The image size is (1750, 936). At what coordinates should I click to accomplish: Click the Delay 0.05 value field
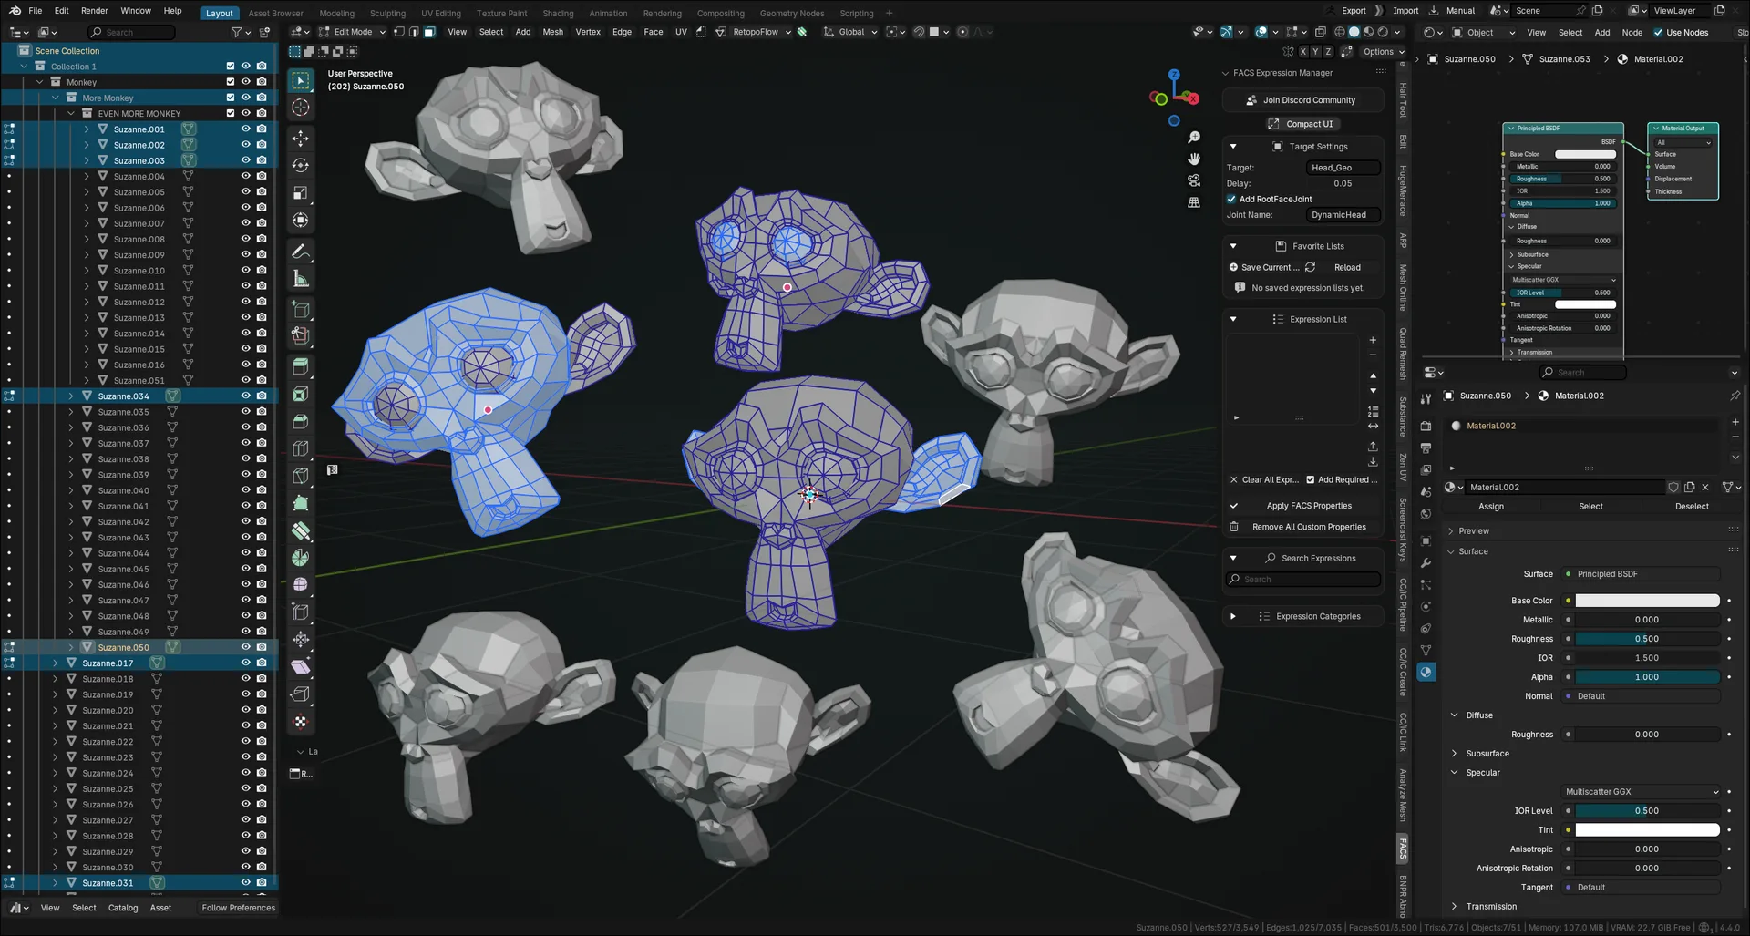pyautogui.click(x=1343, y=183)
